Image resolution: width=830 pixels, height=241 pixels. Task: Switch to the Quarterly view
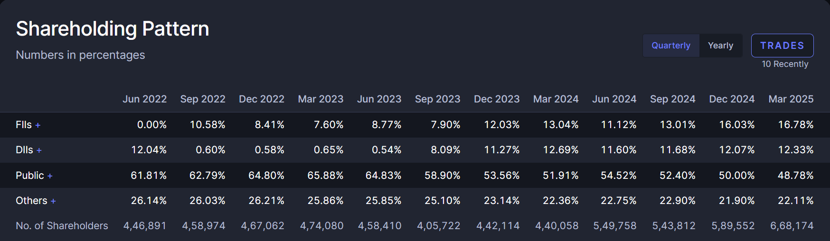(671, 46)
